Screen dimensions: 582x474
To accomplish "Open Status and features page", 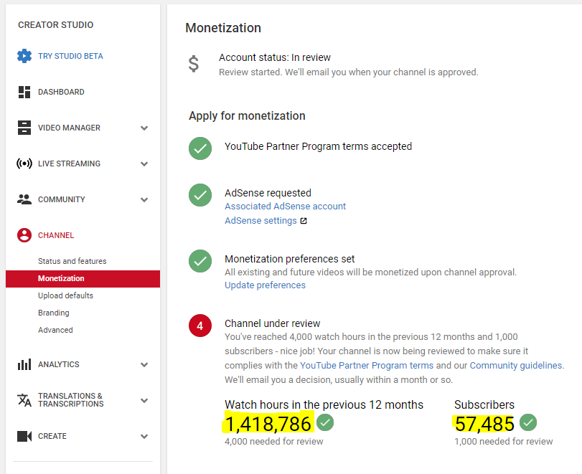I will click(x=72, y=261).
